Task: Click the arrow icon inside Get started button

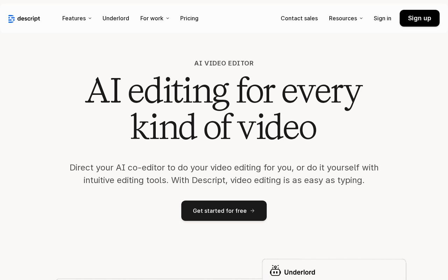Action: pos(252,211)
